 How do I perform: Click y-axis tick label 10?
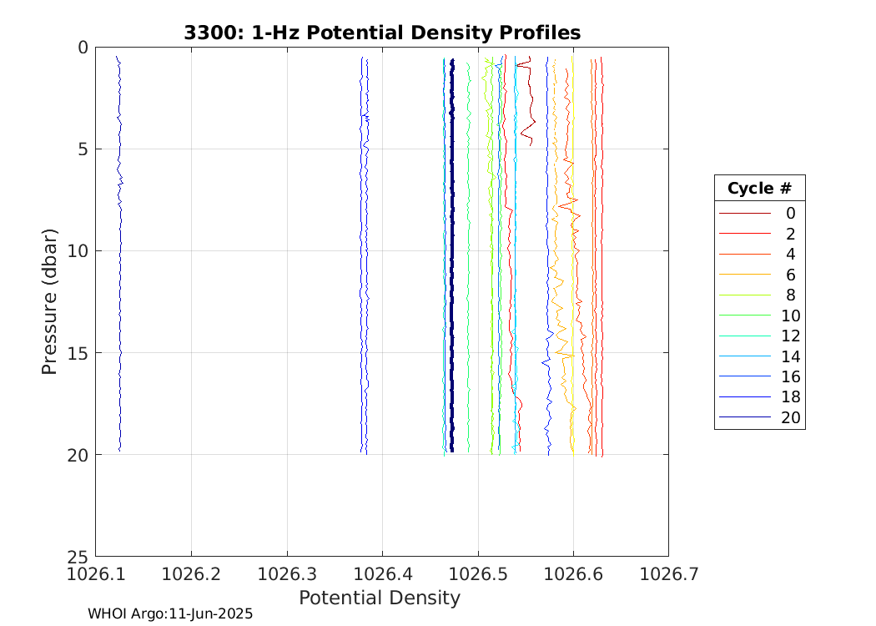tap(78, 251)
